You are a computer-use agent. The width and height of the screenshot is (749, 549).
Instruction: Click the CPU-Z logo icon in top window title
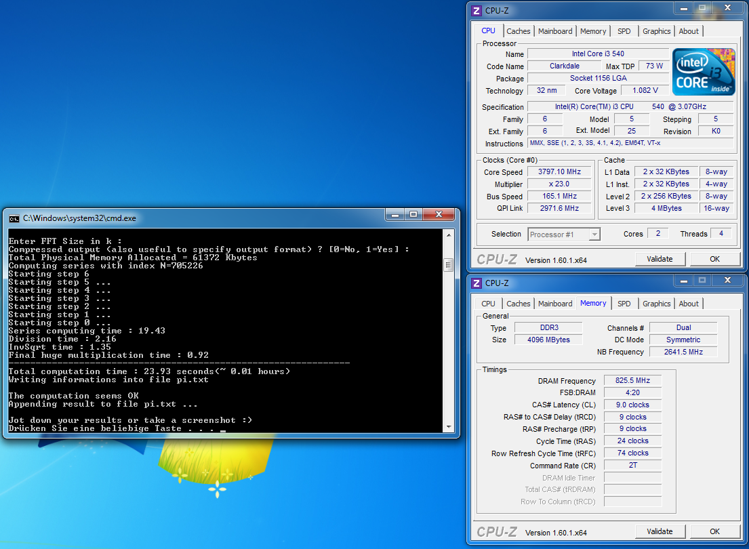tap(477, 11)
